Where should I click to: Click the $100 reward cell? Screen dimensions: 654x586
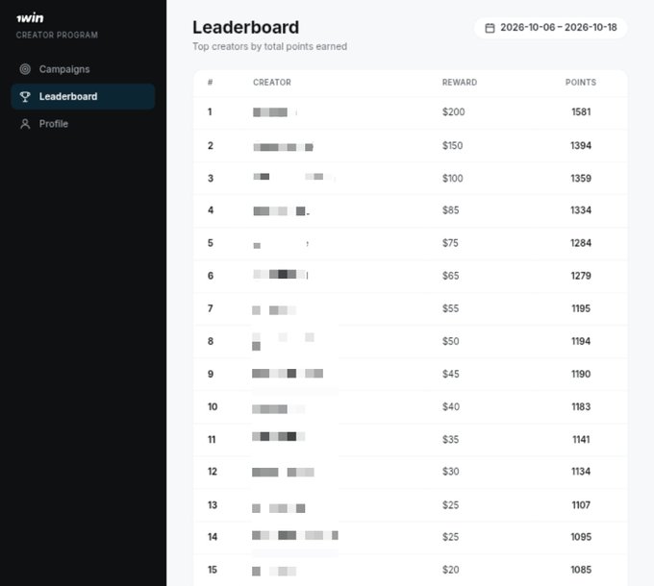pyautogui.click(x=453, y=179)
